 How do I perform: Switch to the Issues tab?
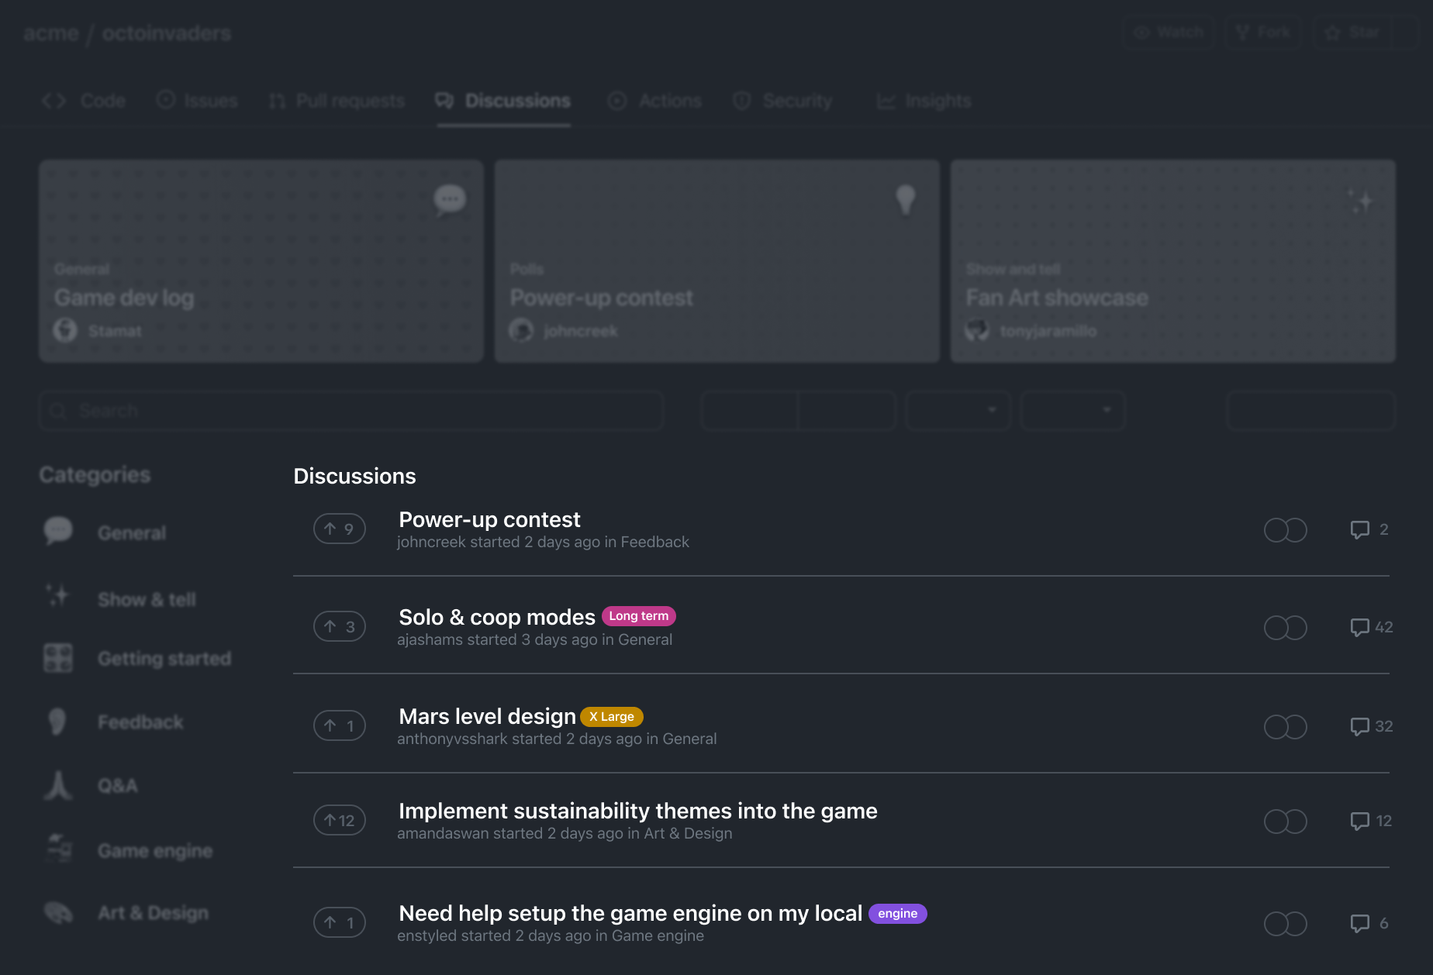(198, 101)
